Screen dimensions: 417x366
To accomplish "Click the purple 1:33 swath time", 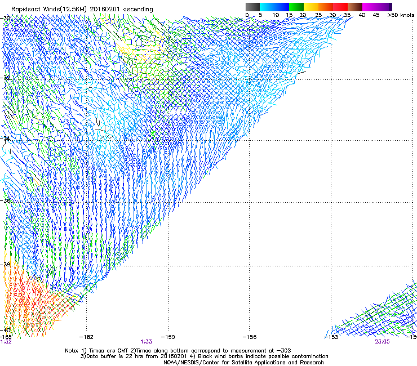I will (147, 342).
